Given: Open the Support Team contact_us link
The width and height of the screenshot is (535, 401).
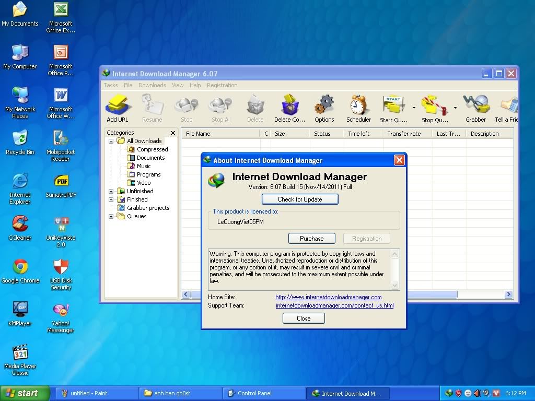Looking at the screenshot, I should [334, 305].
